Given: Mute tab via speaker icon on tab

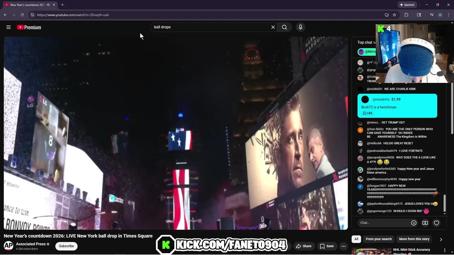Looking at the screenshot, I should click(48, 5).
